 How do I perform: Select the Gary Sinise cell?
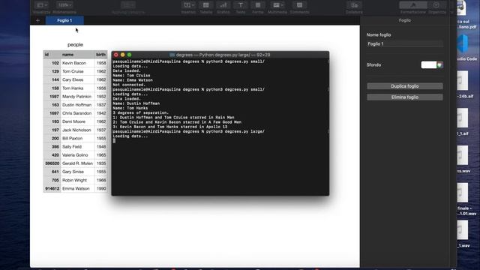pos(77,172)
